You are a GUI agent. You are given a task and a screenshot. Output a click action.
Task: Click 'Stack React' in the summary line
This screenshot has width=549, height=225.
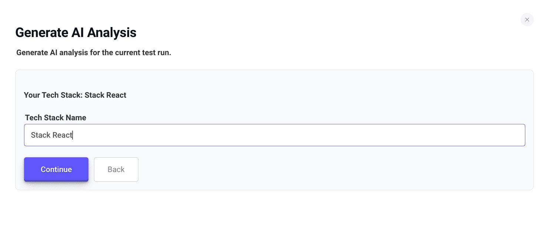105,95
